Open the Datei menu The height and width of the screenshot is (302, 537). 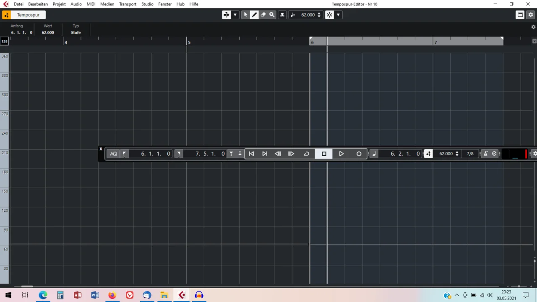click(18, 4)
